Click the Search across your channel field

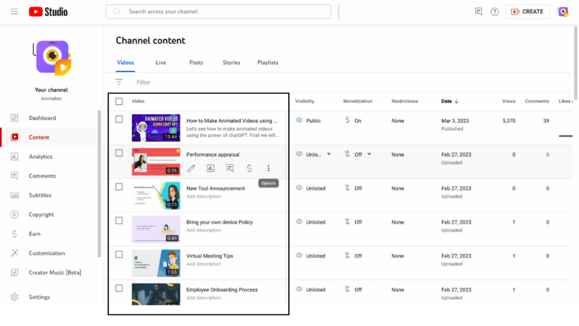(x=218, y=12)
